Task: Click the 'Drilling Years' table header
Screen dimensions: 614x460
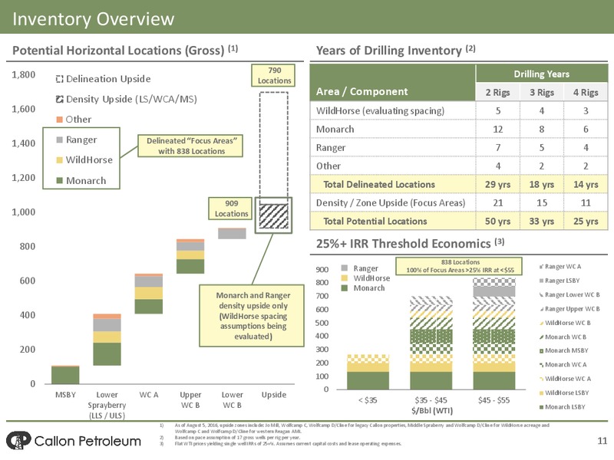Action: (542, 74)
